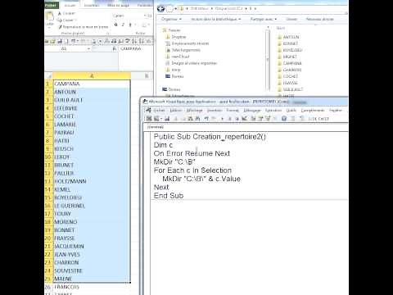Screen dimensions: 393x295
Task: Open the Outils menu in VBA editor
Action: (291, 110)
